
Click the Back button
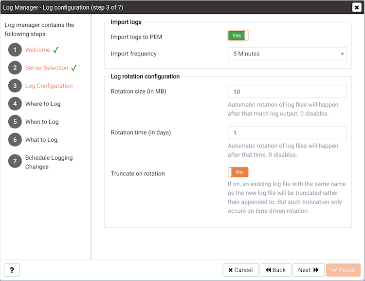click(275, 270)
